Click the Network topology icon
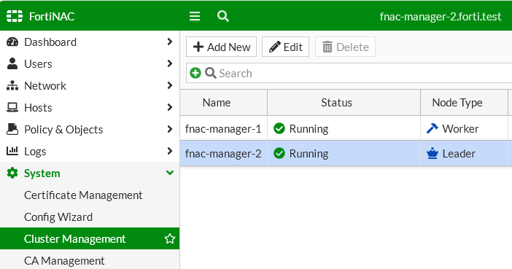The height and width of the screenshot is (269, 512). tap(12, 85)
